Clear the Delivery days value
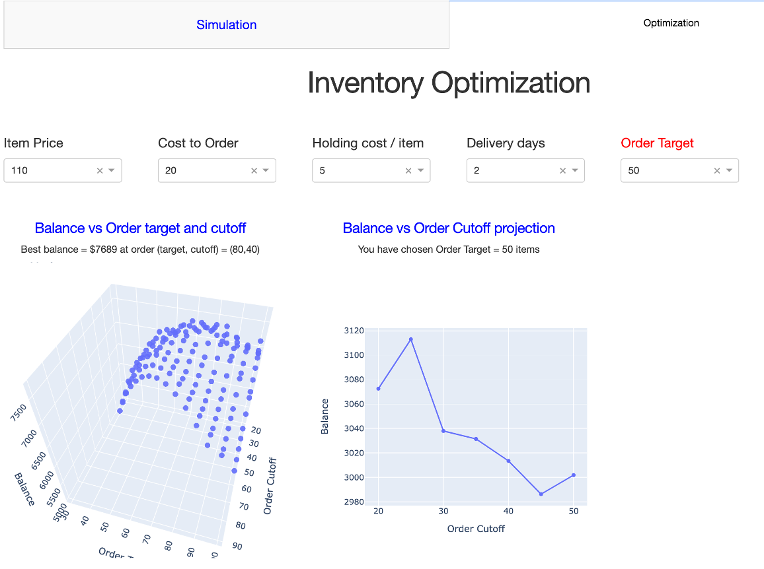This screenshot has width=764, height=569. 562,170
